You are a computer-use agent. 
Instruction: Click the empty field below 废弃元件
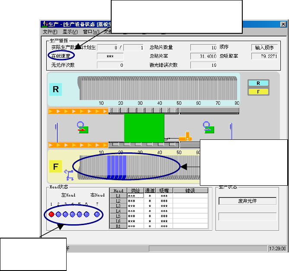click(x=247, y=216)
